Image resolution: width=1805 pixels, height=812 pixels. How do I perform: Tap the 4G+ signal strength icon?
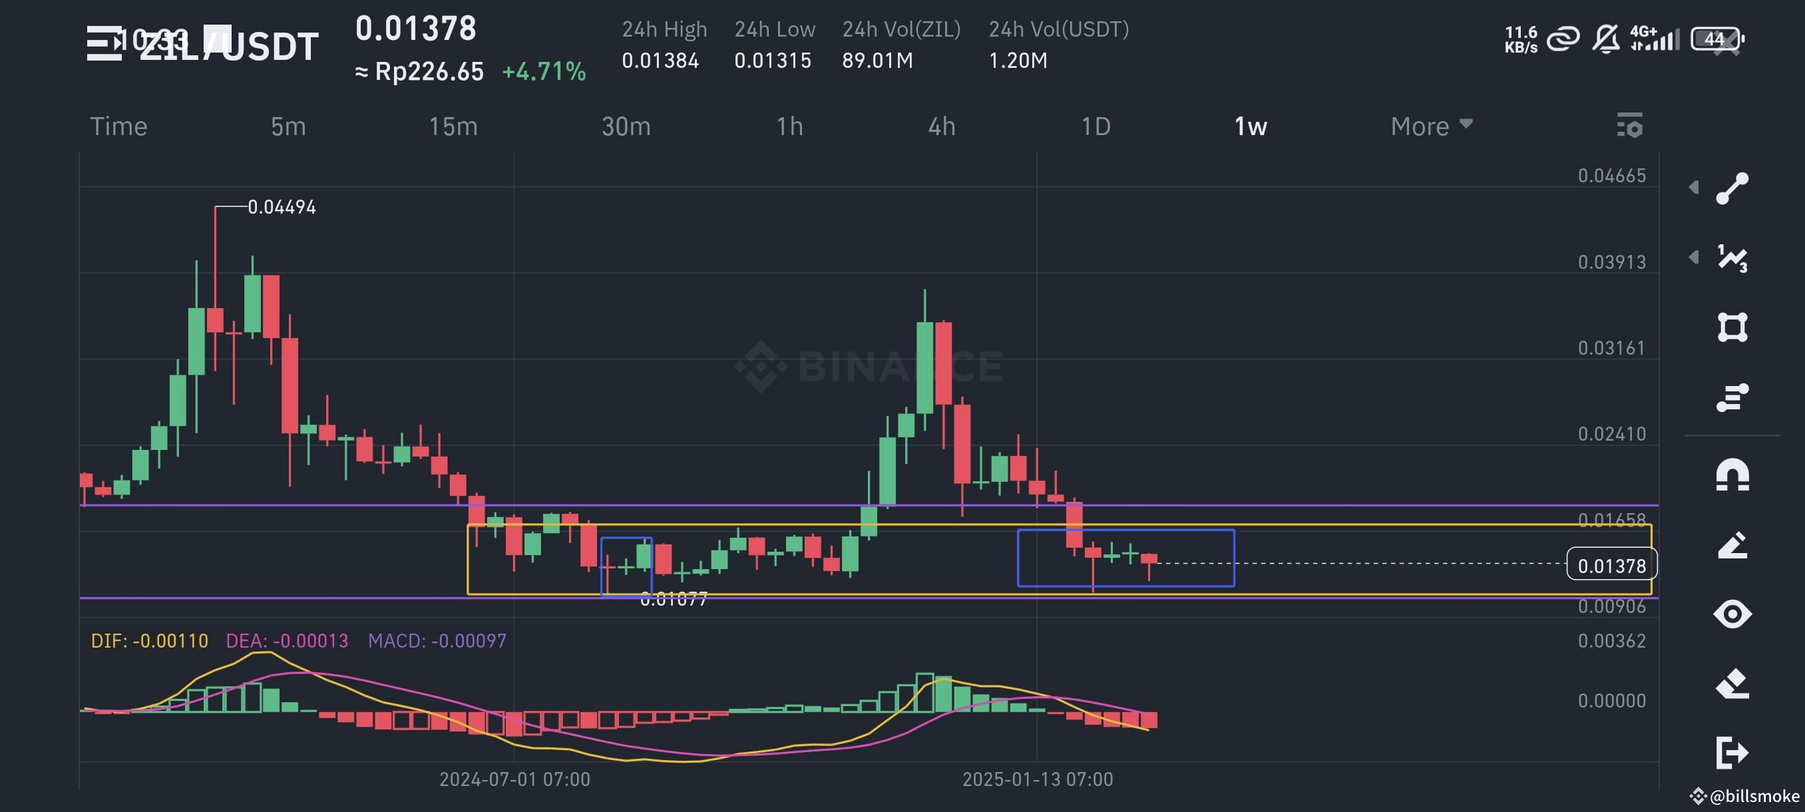[x=1655, y=39]
